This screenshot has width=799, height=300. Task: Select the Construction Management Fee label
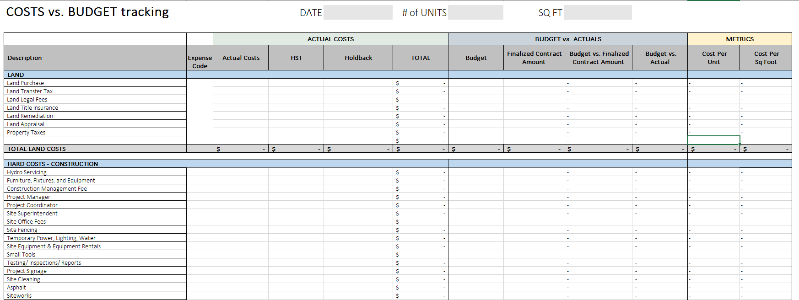pyautogui.click(x=47, y=188)
